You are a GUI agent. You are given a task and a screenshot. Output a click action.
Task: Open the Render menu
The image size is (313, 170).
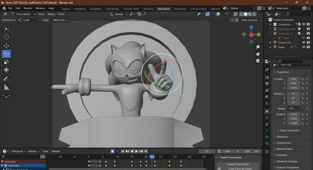tap(28, 8)
